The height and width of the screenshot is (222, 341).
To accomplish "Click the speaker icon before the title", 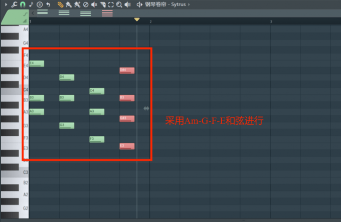I will pyautogui.click(x=139, y=4).
